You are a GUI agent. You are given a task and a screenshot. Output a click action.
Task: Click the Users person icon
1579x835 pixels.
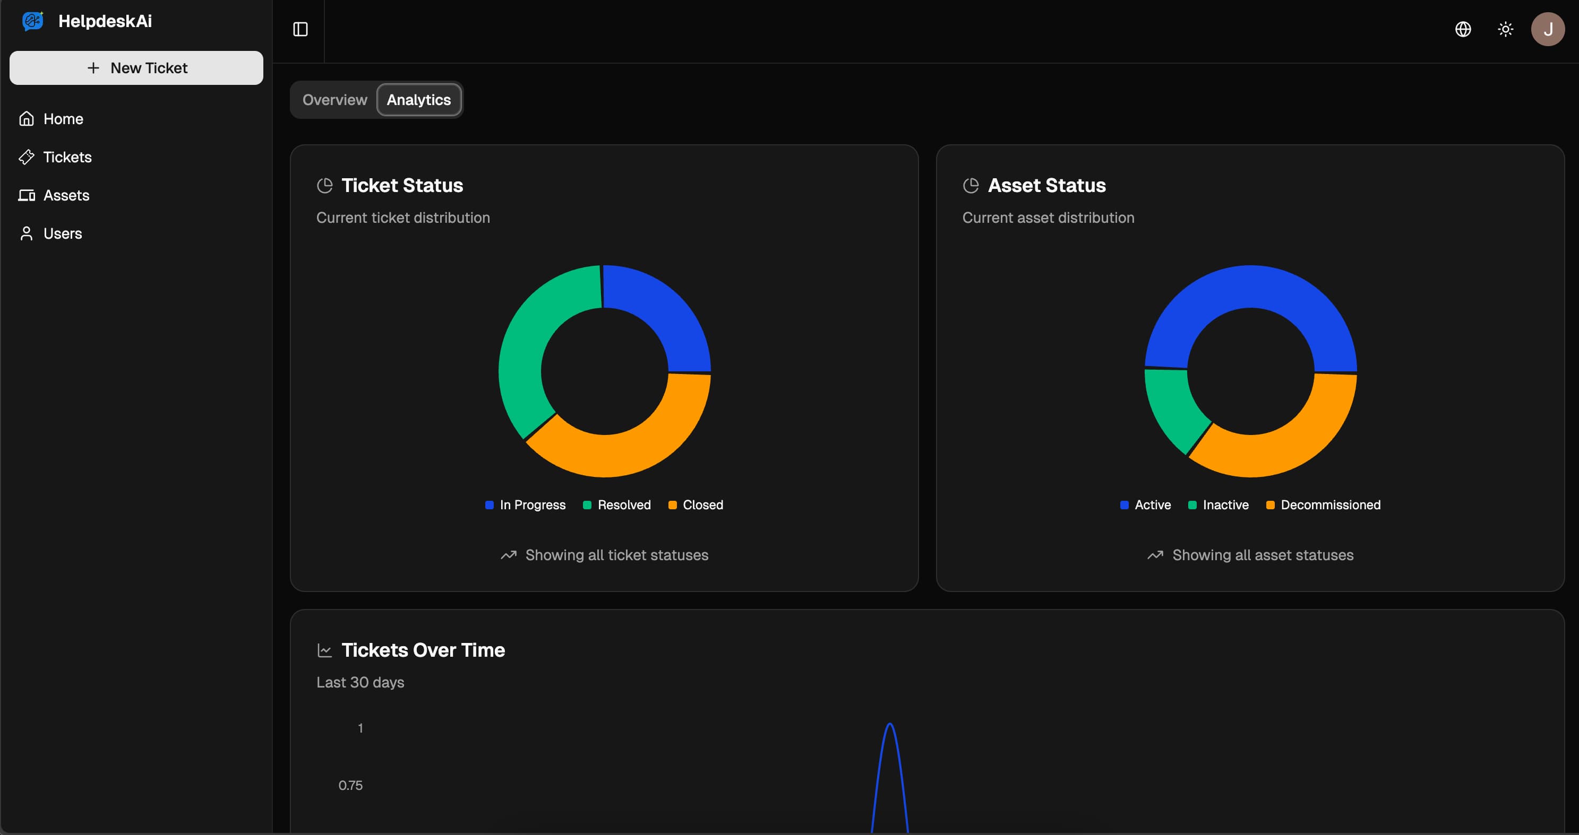point(27,233)
